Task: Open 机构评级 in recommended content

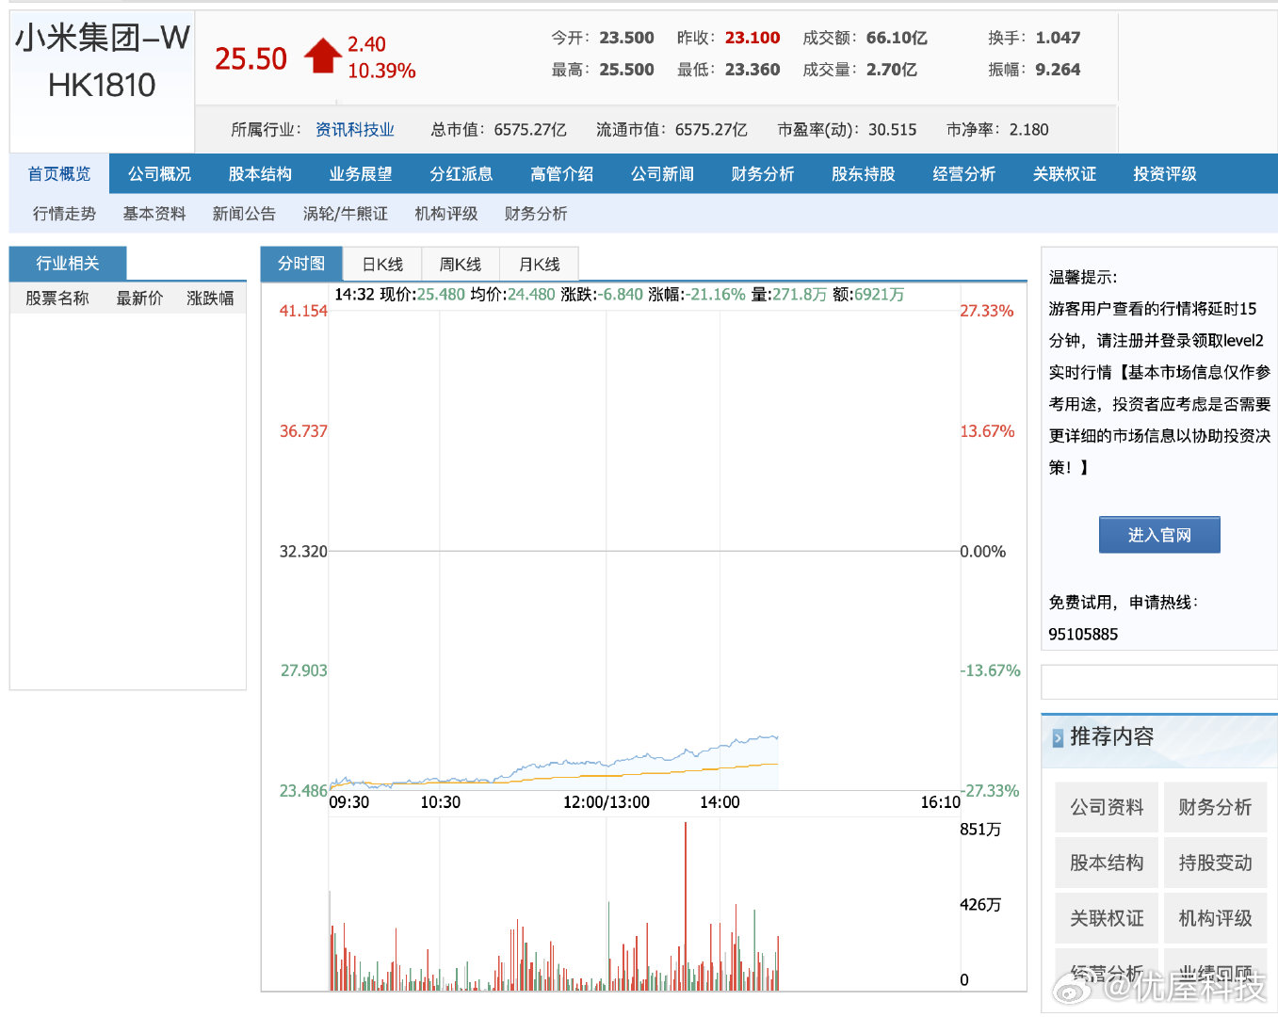Action: tap(1215, 918)
